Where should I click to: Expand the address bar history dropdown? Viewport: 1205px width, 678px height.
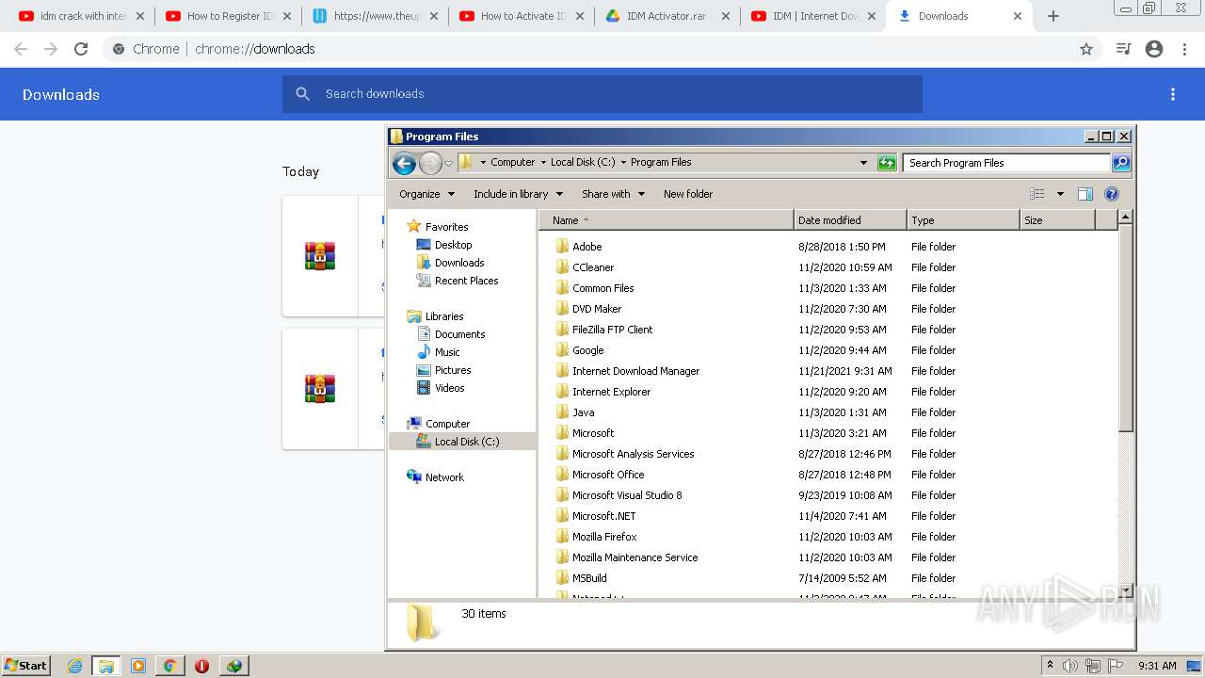tap(863, 163)
